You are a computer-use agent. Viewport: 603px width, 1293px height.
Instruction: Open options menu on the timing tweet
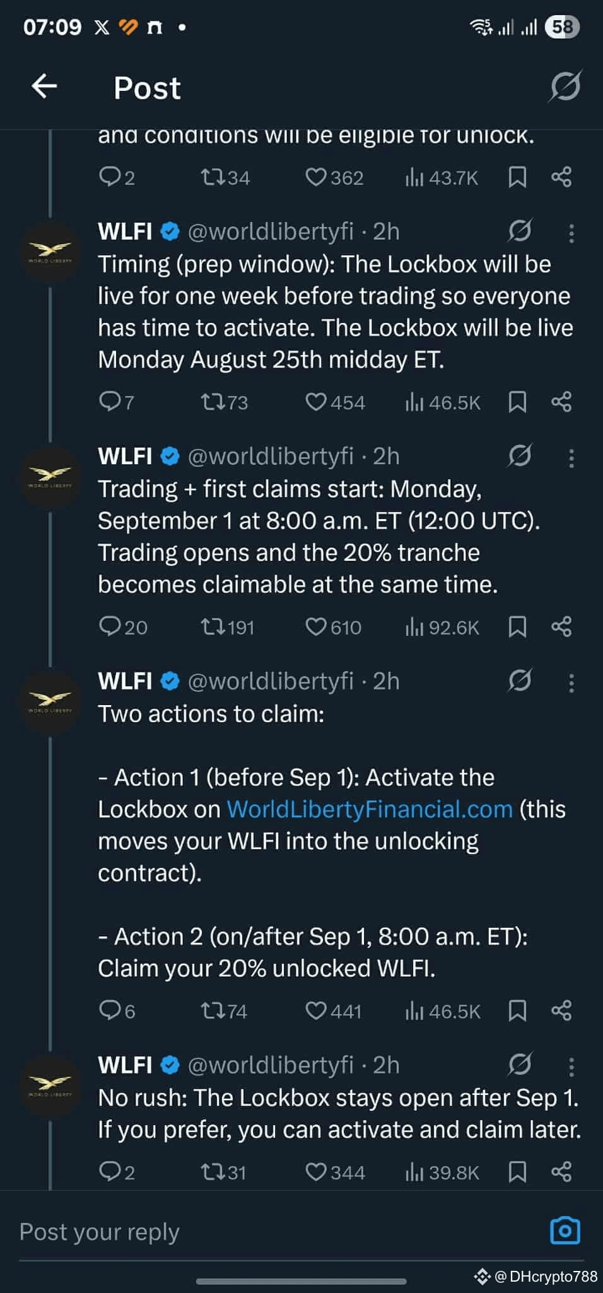[x=570, y=233]
